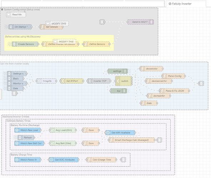Select the Smart Discharge Calc (Averaged) node
This screenshot has height=178, width=211.
(132, 140)
